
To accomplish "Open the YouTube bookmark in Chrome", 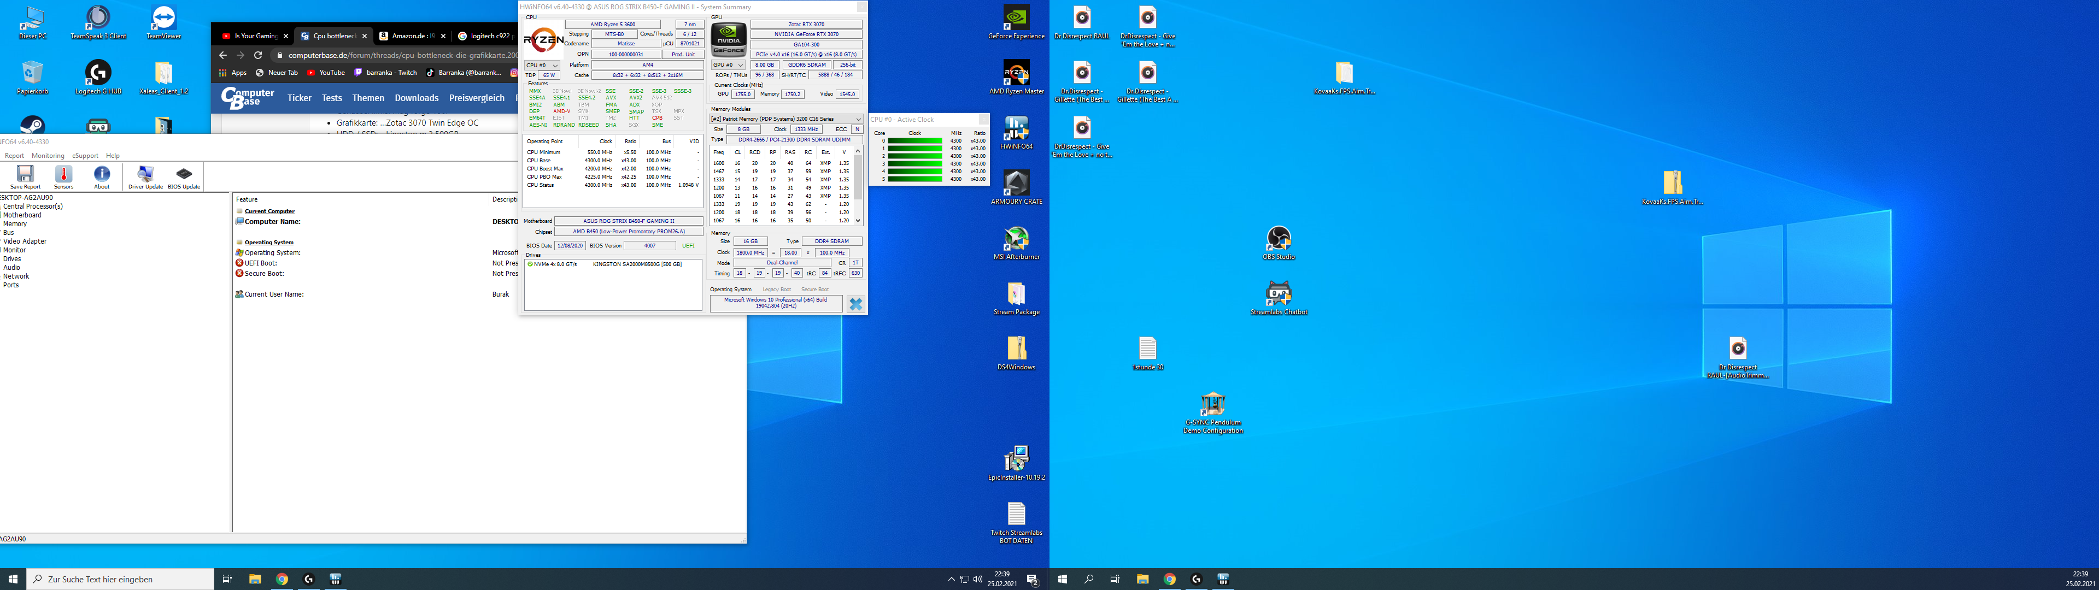I will 326,73.
